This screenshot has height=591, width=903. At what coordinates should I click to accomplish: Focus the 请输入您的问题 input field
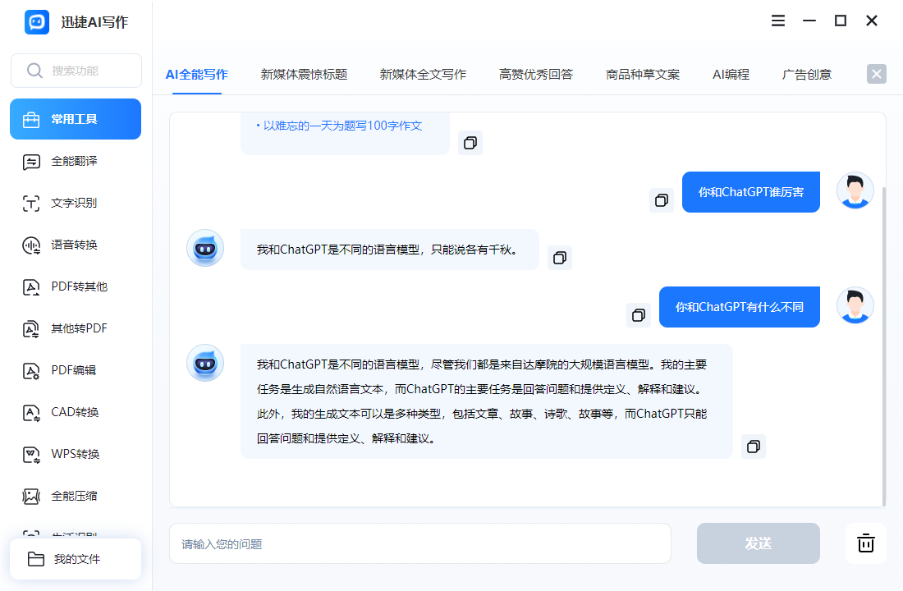click(x=420, y=543)
